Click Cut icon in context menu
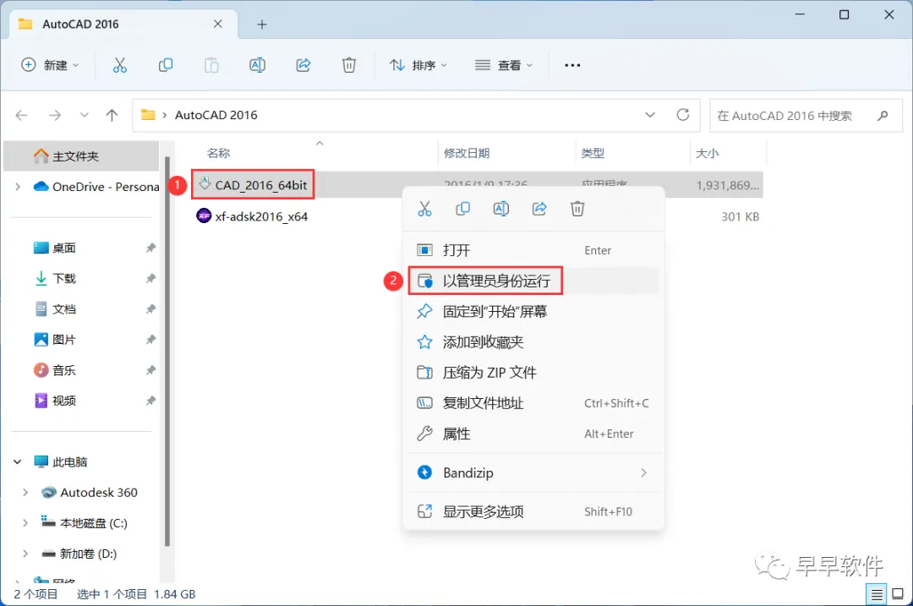Screen dimensions: 913x606 tap(424, 209)
